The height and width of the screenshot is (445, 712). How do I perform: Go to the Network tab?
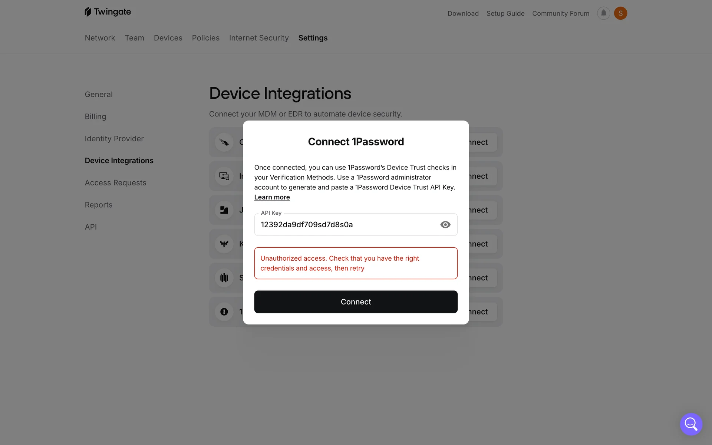click(100, 38)
